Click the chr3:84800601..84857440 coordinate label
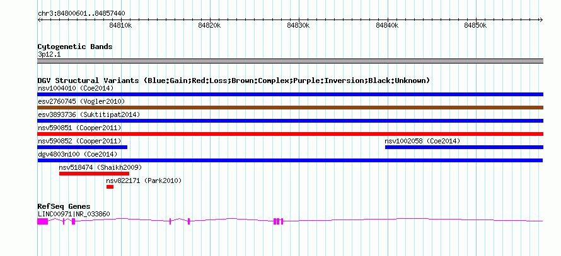Screen dimensions: 561x256 [81, 14]
